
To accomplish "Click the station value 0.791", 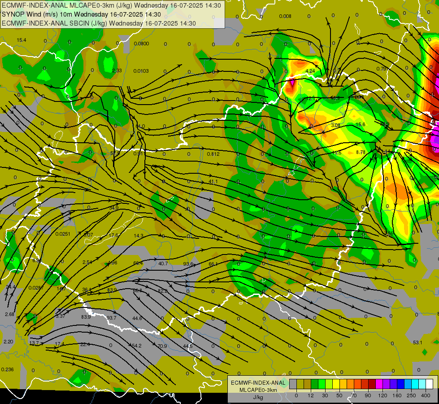I will (x=382, y=69).
